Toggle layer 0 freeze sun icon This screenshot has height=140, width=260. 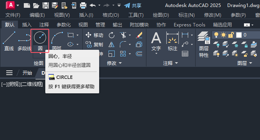[224, 35]
